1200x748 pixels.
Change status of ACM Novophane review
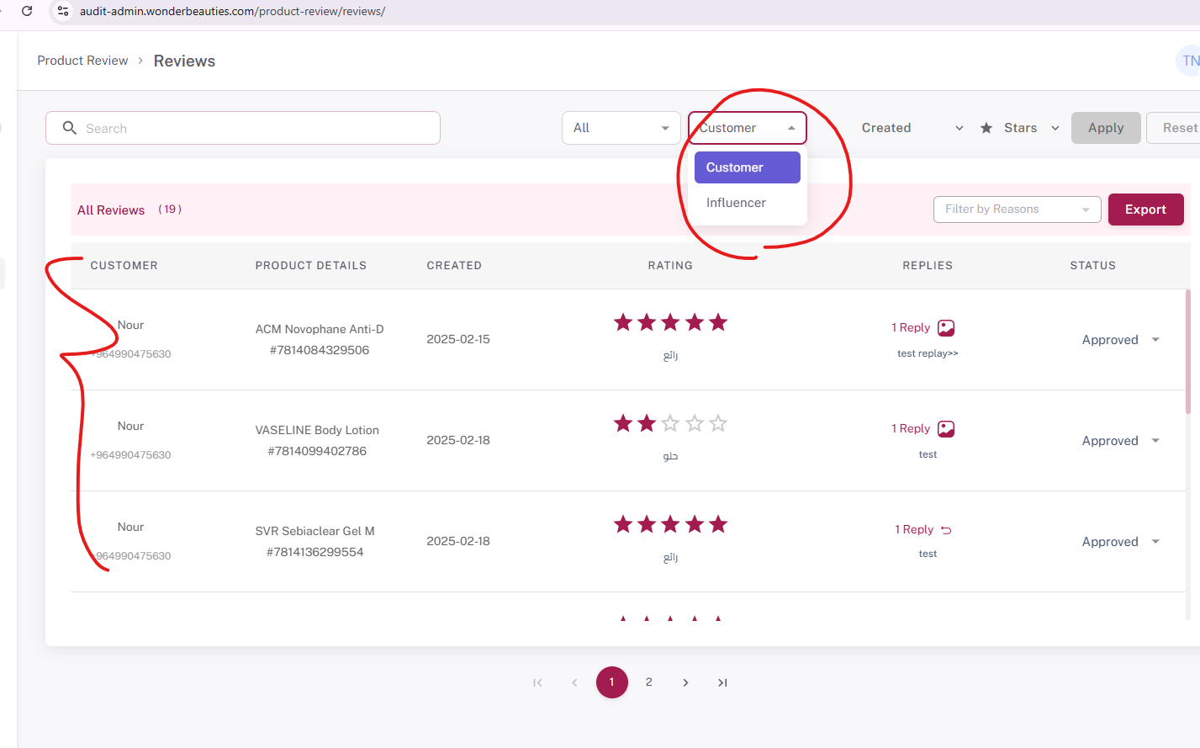(x=1120, y=340)
